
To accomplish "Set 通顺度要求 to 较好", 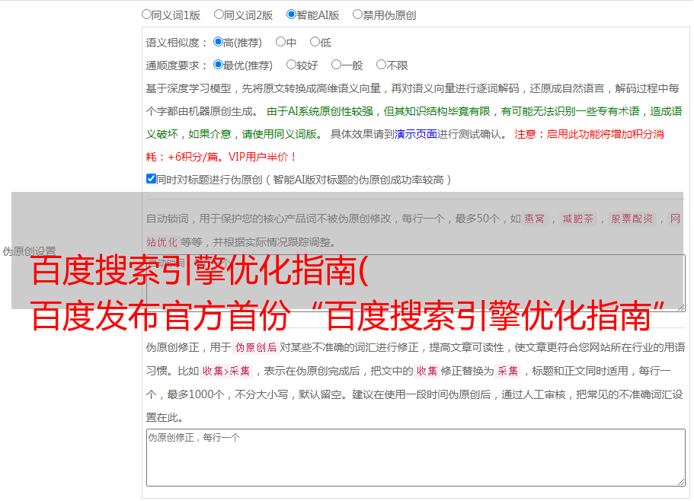I will coord(291,65).
